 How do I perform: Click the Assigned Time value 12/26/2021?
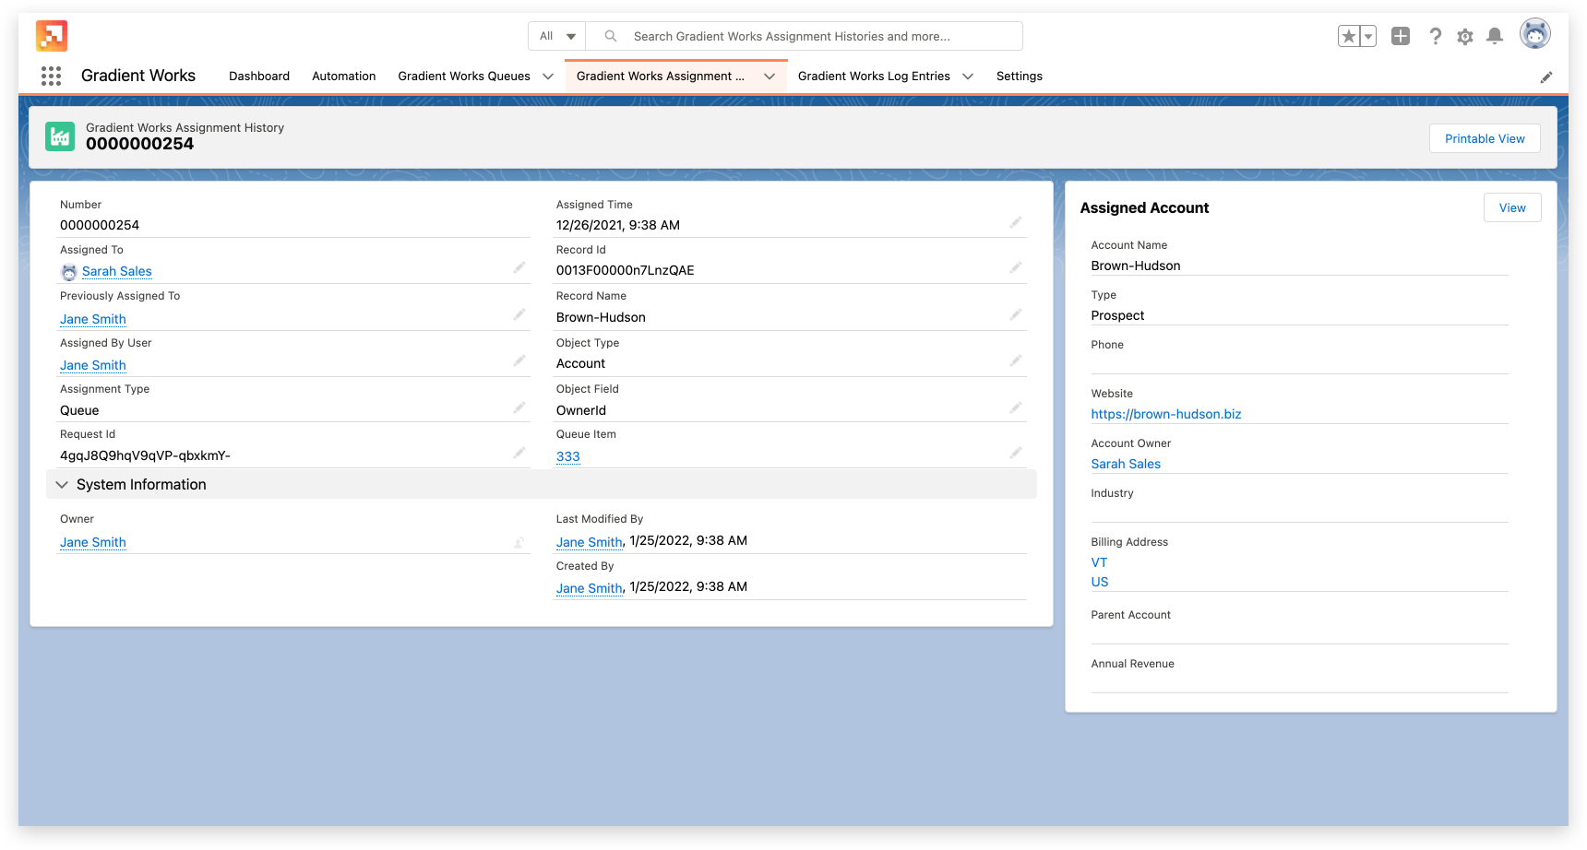618,225
